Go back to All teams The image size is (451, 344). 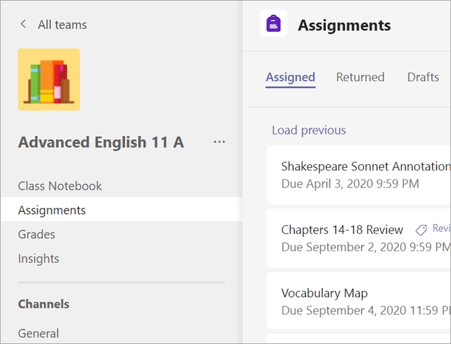62,24
